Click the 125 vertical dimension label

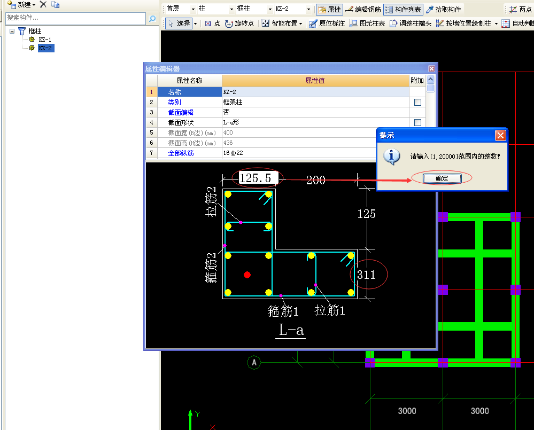pos(367,214)
